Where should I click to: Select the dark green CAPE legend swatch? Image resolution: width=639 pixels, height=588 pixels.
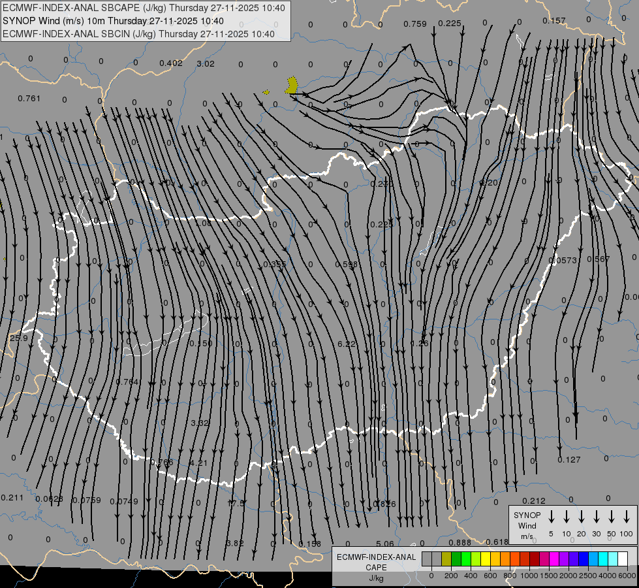click(456, 559)
